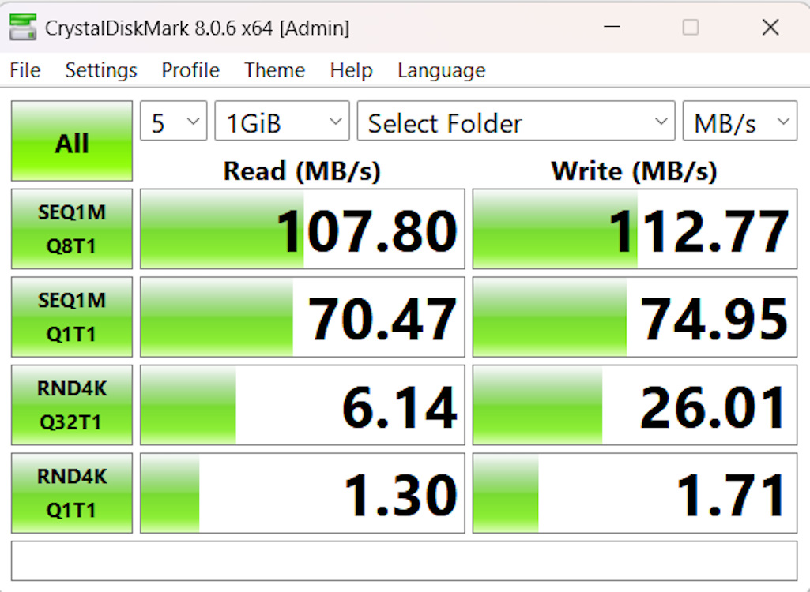Click the empty comment field at bottom

[404, 560]
